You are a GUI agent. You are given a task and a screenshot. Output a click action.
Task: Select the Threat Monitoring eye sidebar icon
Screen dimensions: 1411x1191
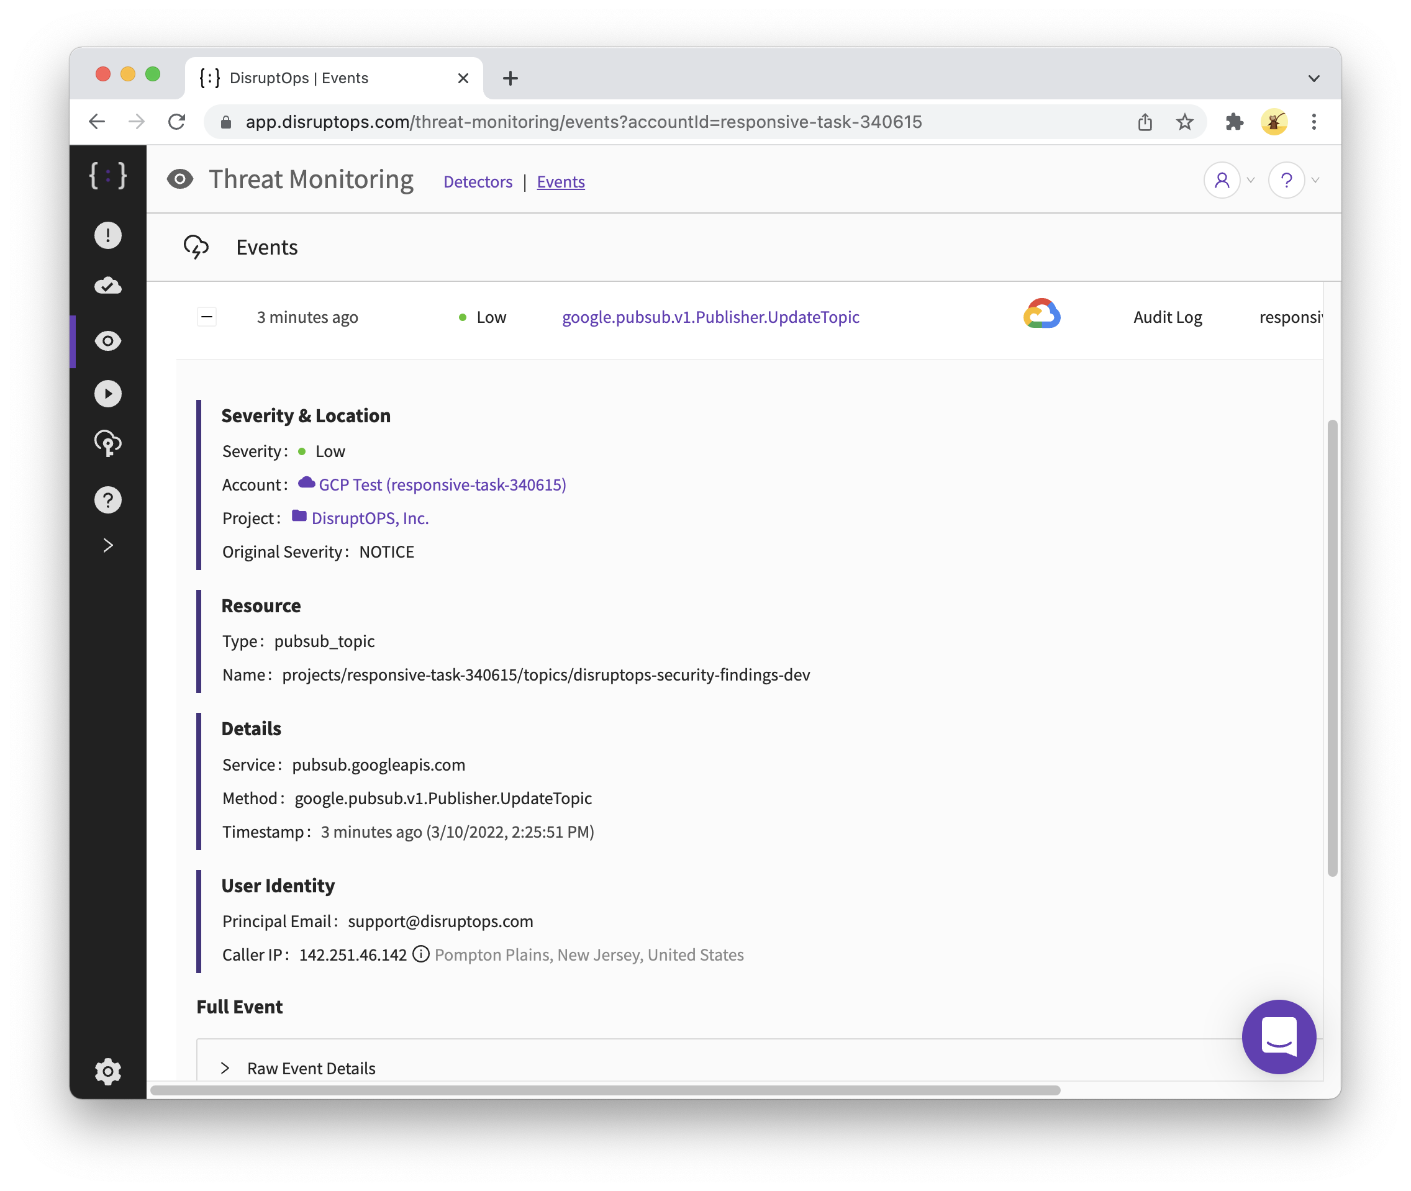point(108,341)
